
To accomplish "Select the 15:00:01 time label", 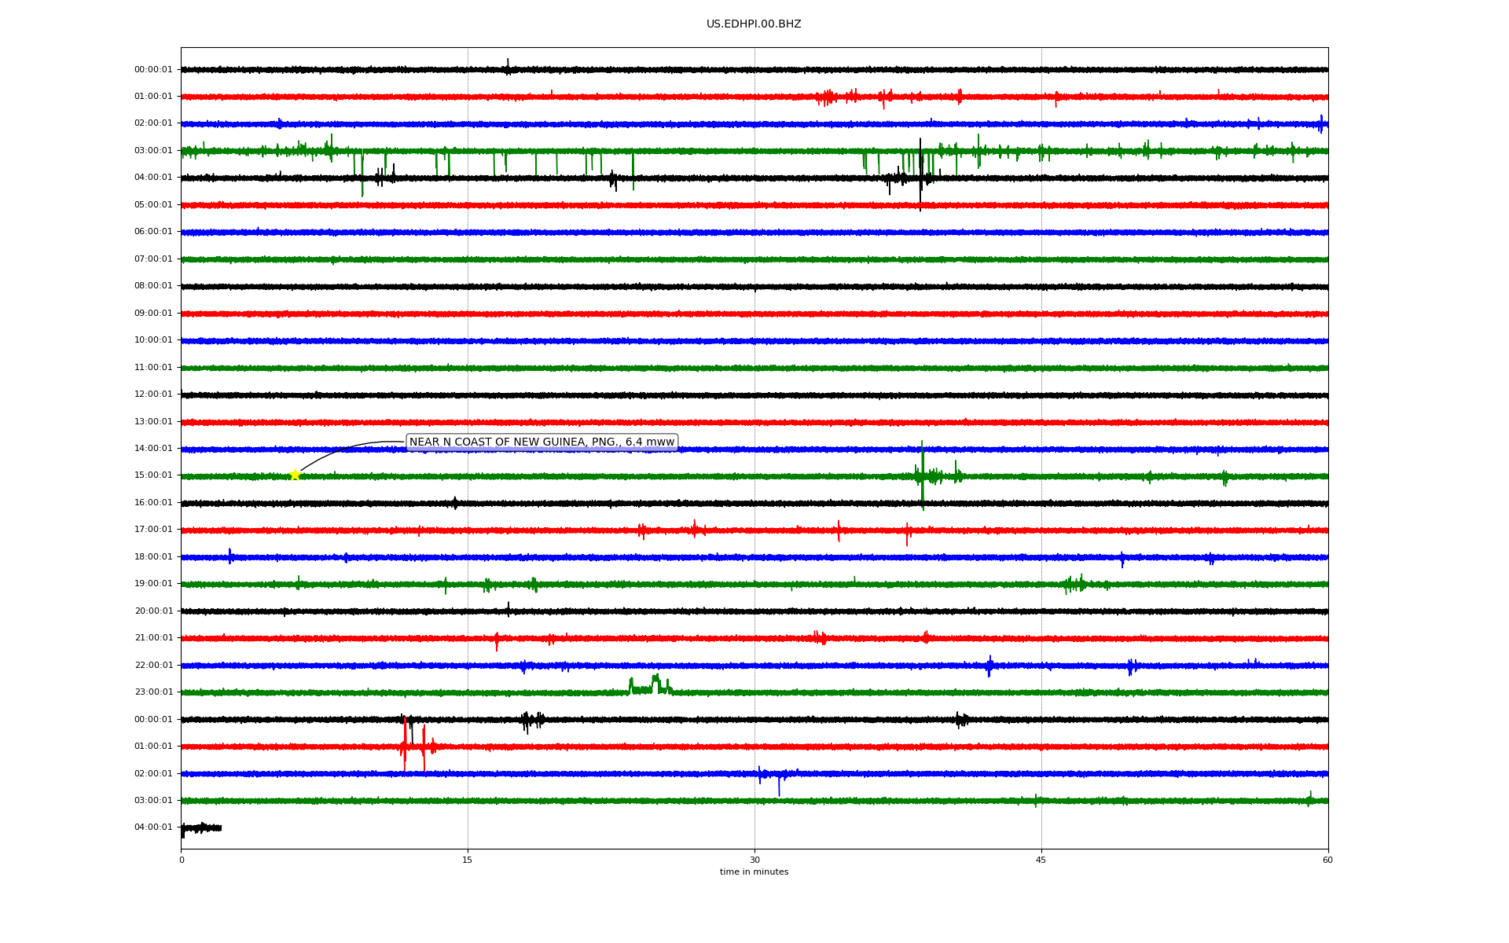I will click(153, 475).
